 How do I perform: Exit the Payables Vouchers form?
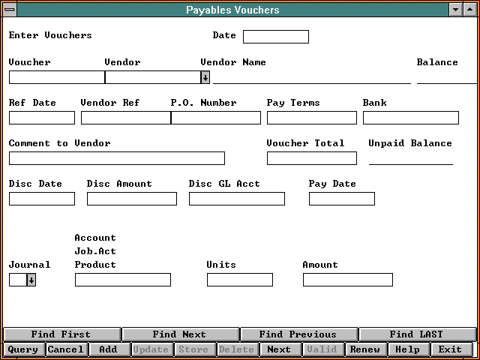pos(450,349)
